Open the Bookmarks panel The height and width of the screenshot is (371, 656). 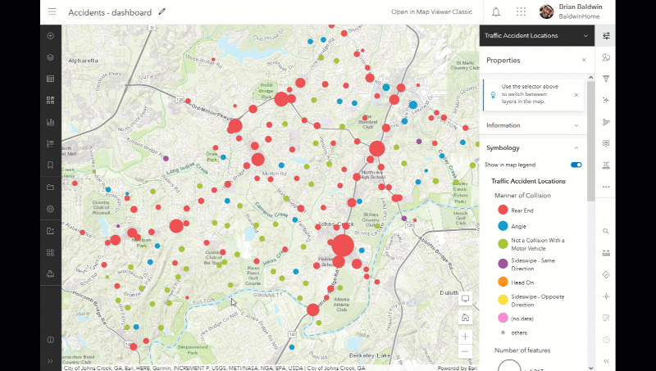point(51,165)
